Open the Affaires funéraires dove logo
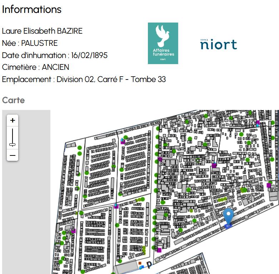 (163, 43)
